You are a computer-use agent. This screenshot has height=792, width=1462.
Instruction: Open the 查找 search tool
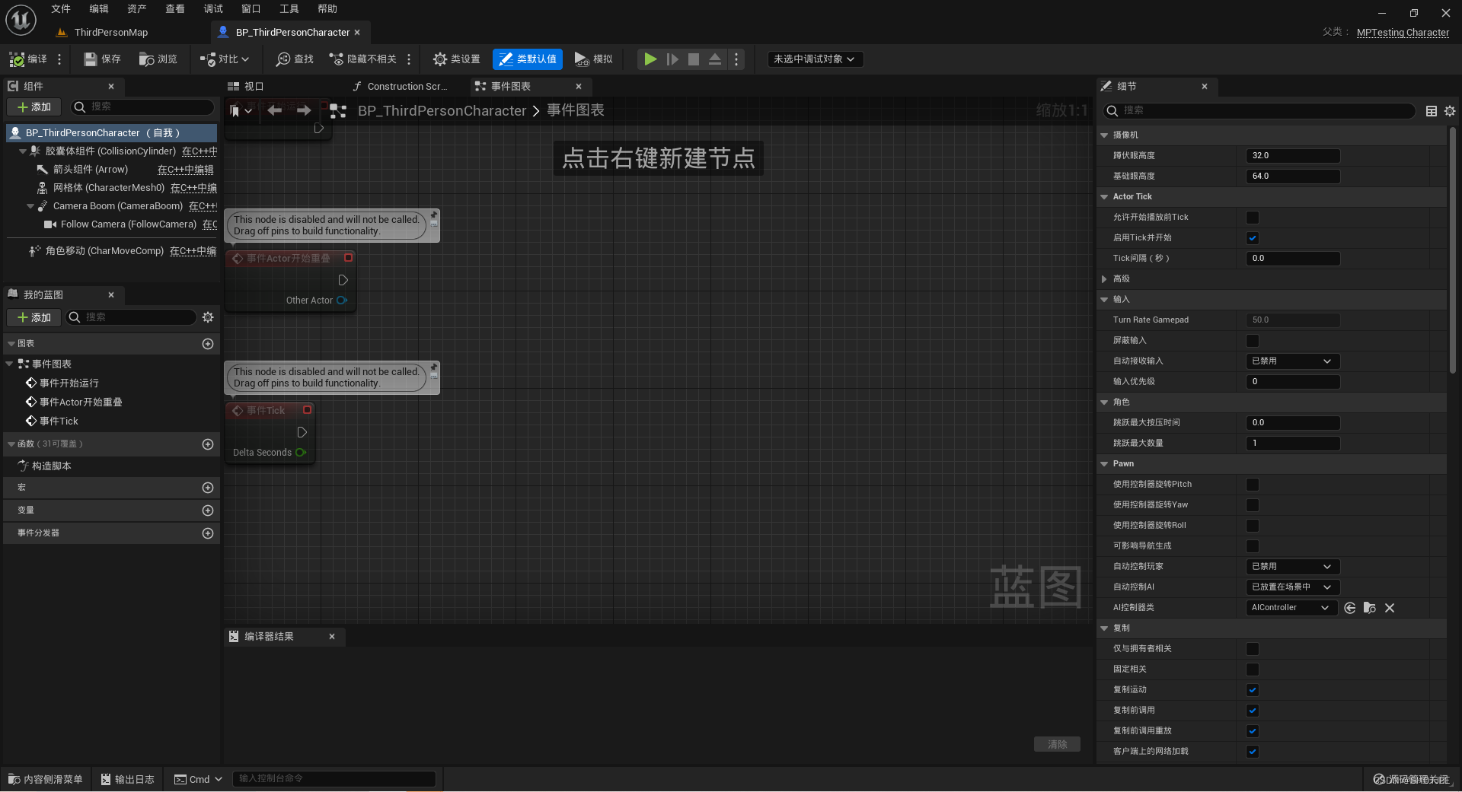295,59
